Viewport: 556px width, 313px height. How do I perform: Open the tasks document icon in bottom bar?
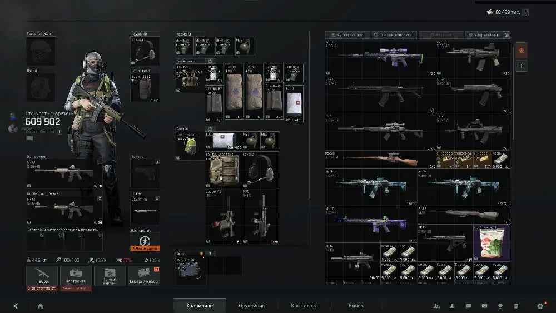517,306
